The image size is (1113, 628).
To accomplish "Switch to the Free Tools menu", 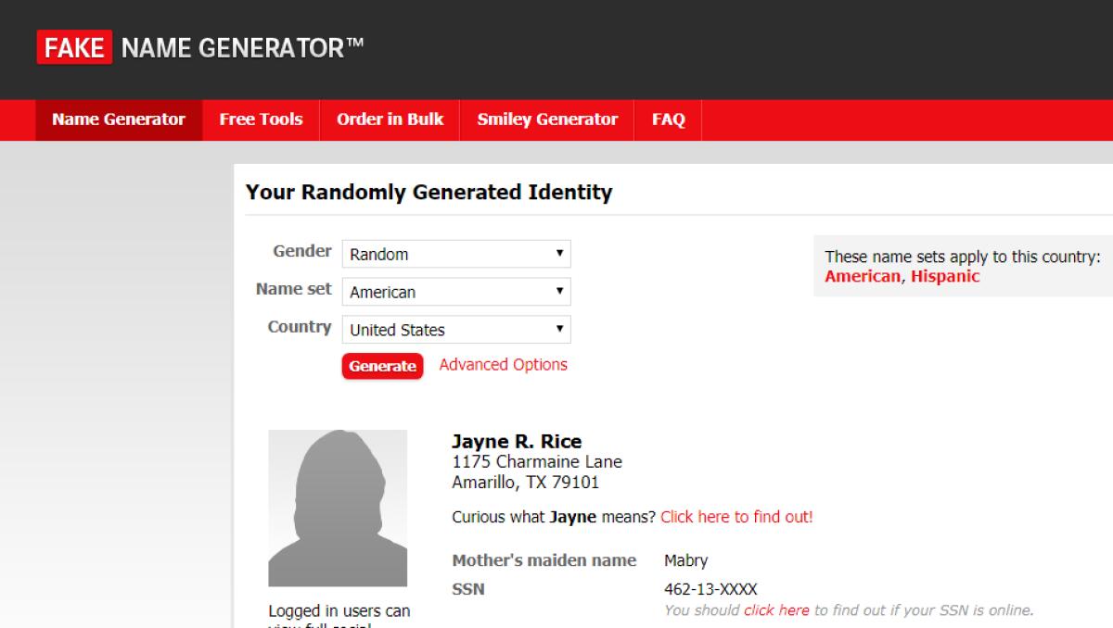I will (261, 119).
